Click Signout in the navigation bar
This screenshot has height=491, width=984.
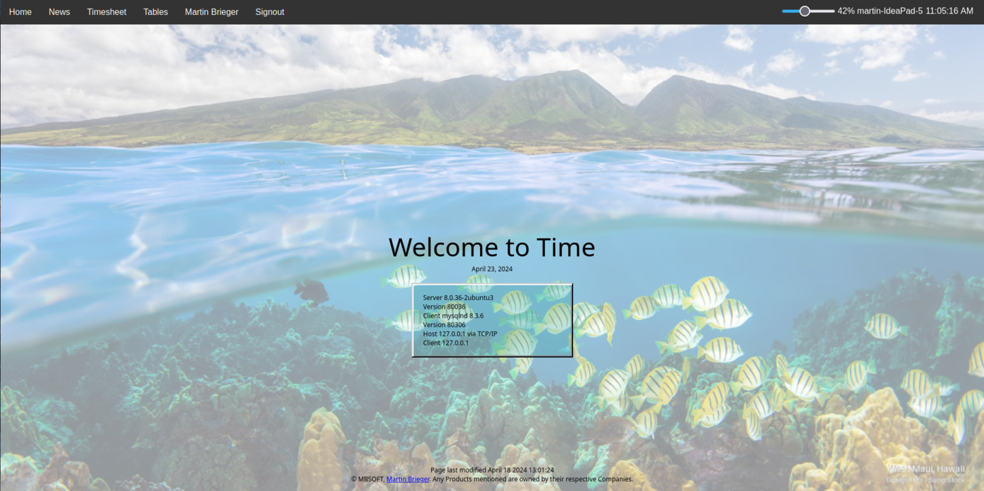270,12
